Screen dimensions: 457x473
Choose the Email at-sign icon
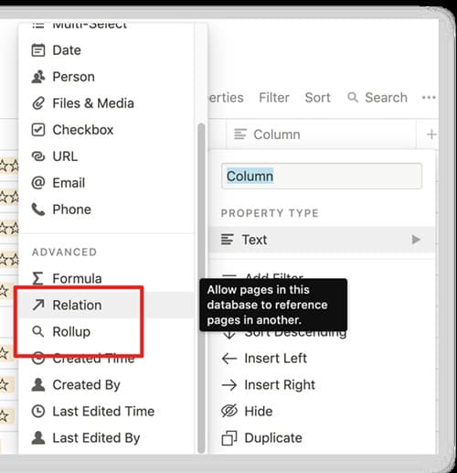[x=38, y=183]
